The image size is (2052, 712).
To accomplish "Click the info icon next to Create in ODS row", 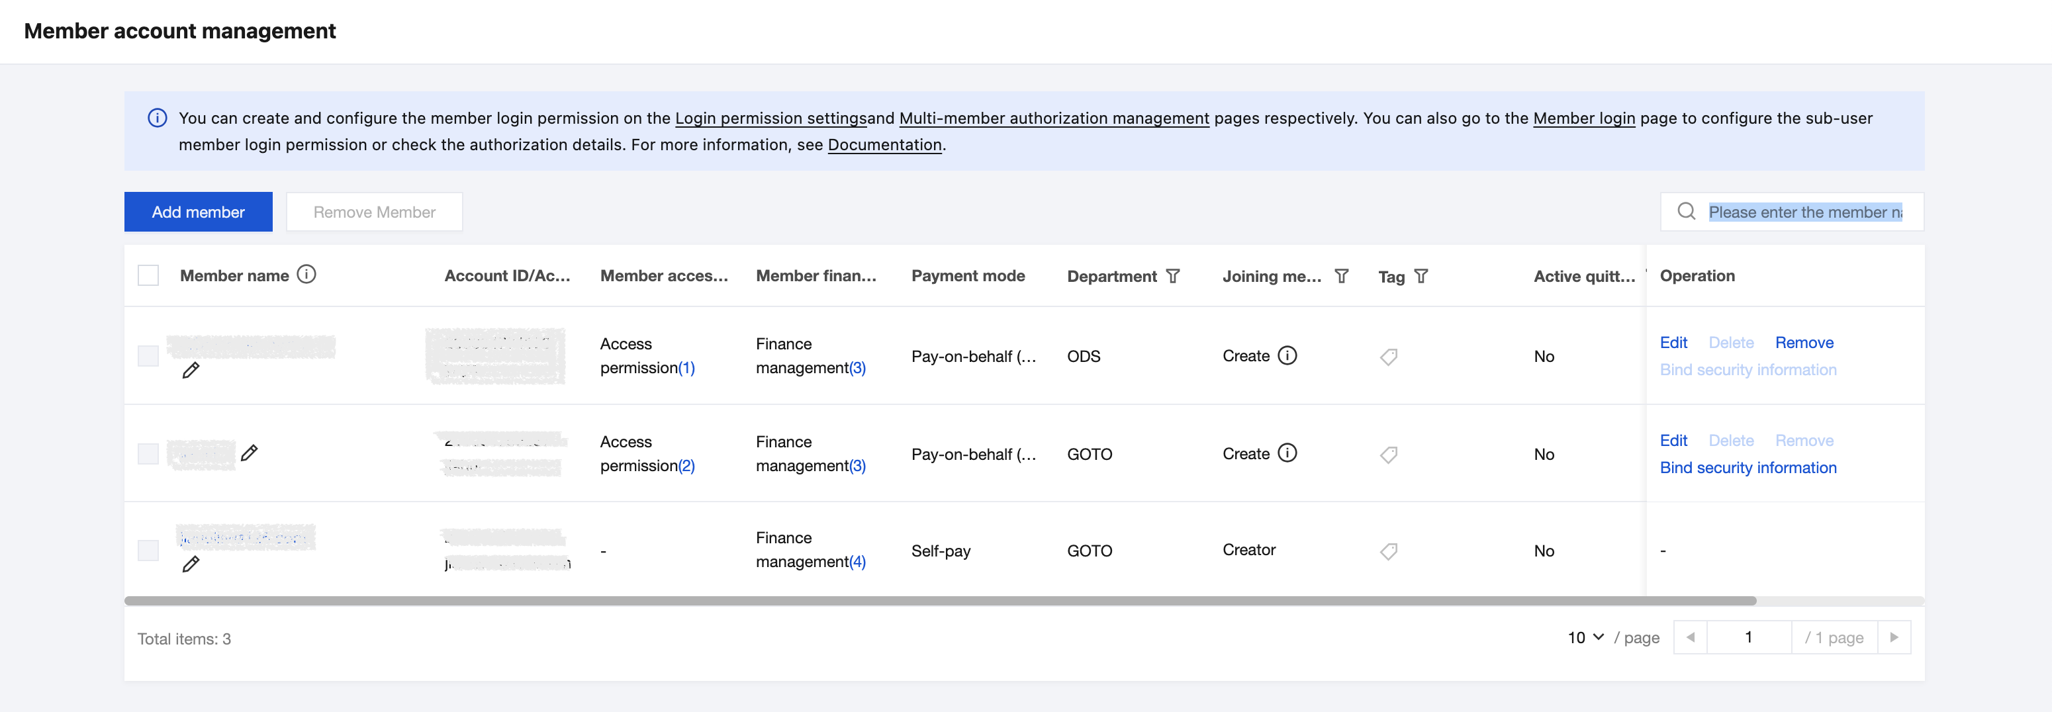I will [1287, 356].
